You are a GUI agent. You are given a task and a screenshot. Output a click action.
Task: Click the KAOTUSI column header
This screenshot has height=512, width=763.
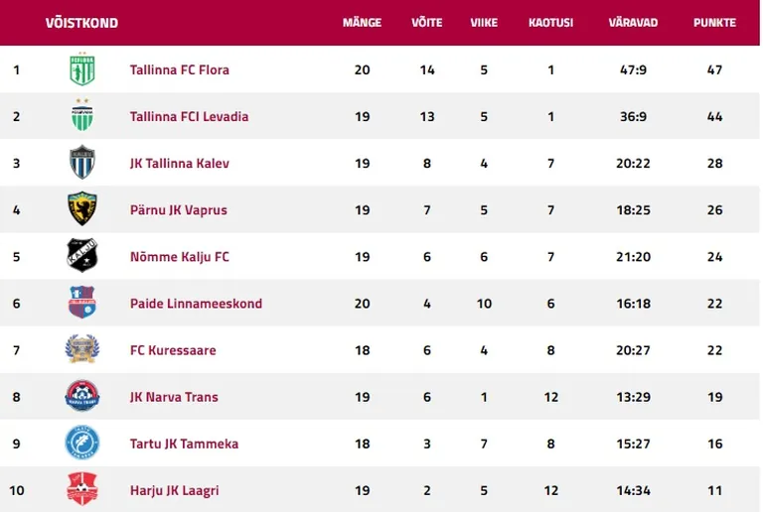click(x=550, y=23)
